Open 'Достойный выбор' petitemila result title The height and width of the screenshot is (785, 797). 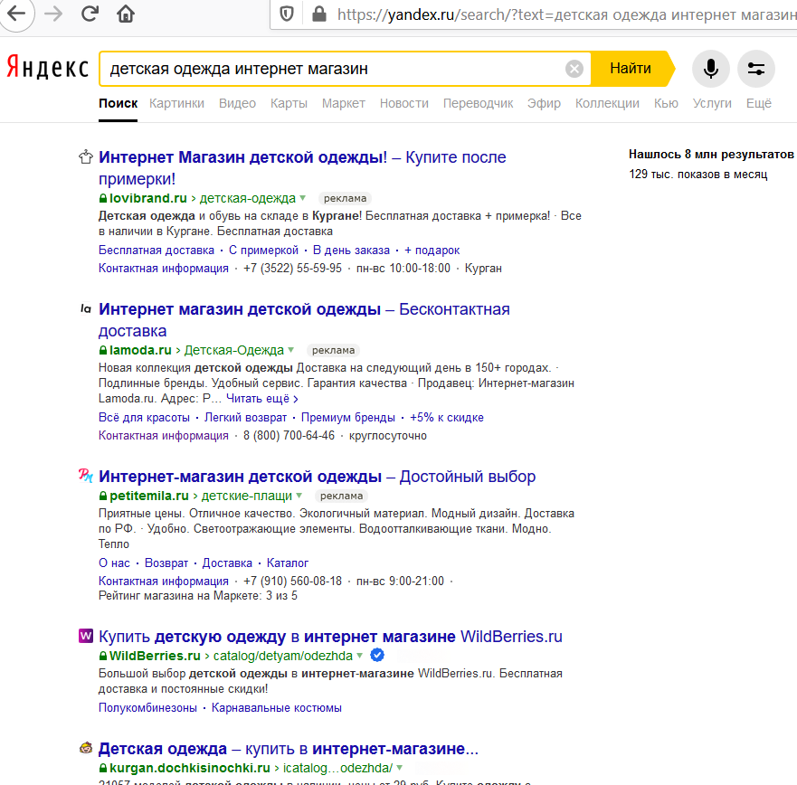(318, 477)
